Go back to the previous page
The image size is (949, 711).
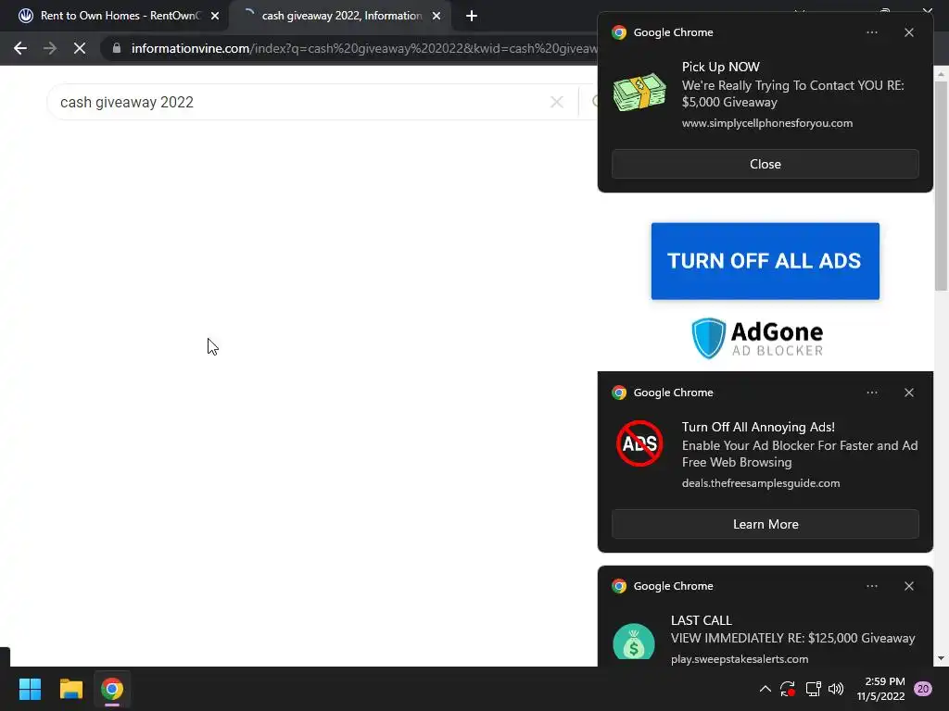pyautogui.click(x=20, y=48)
